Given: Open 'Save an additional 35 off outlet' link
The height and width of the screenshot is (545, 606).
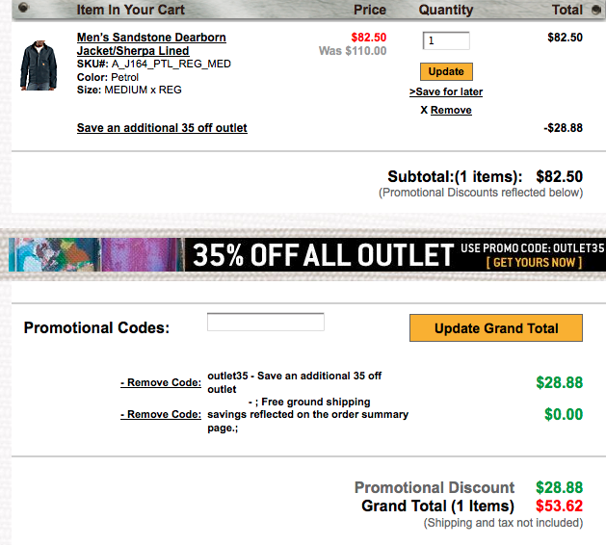Looking at the screenshot, I should tap(162, 128).
